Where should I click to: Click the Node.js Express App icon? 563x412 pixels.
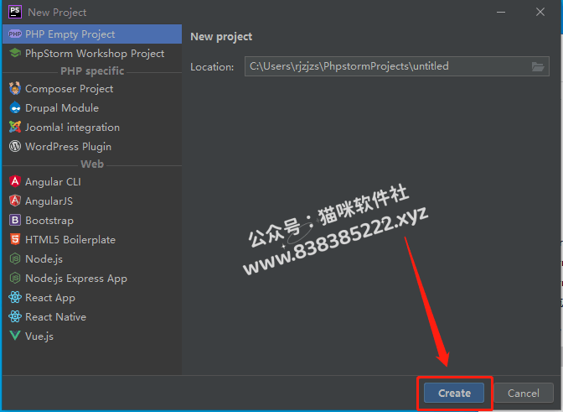(15, 279)
